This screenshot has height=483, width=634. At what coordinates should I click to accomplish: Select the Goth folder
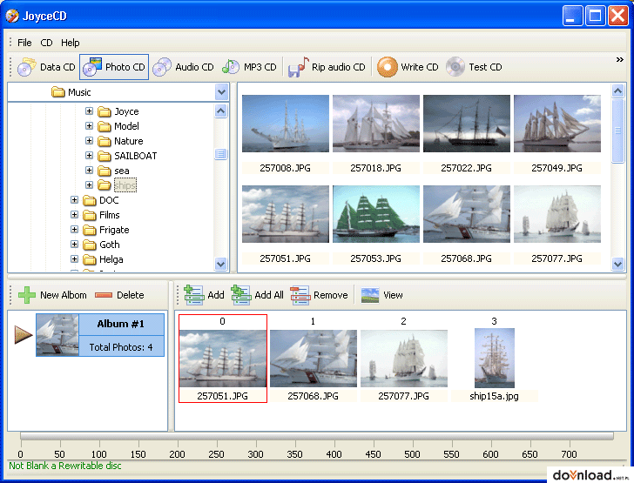pos(110,245)
